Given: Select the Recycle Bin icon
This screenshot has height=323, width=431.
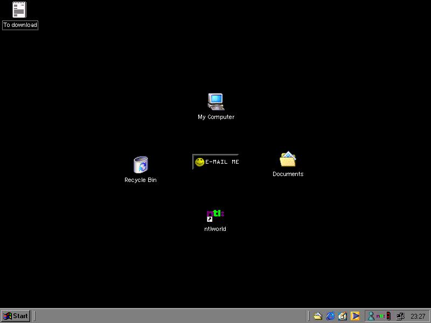Looking at the screenshot, I should coord(141,165).
